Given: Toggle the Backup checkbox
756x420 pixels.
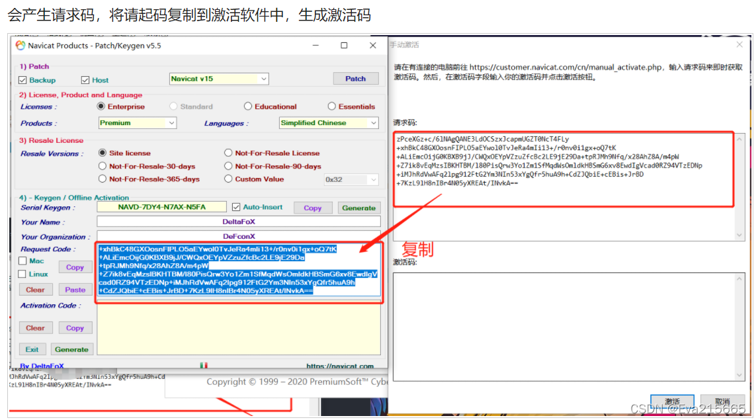Looking at the screenshot, I should [x=22, y=80].
